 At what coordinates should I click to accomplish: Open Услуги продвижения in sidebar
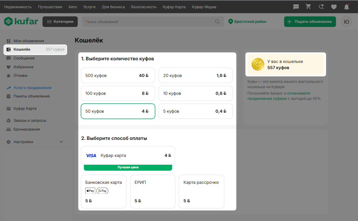(32, 88)
